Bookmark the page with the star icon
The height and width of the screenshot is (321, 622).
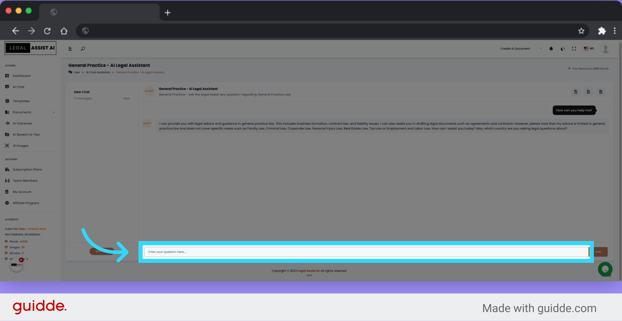click(581, 31)
